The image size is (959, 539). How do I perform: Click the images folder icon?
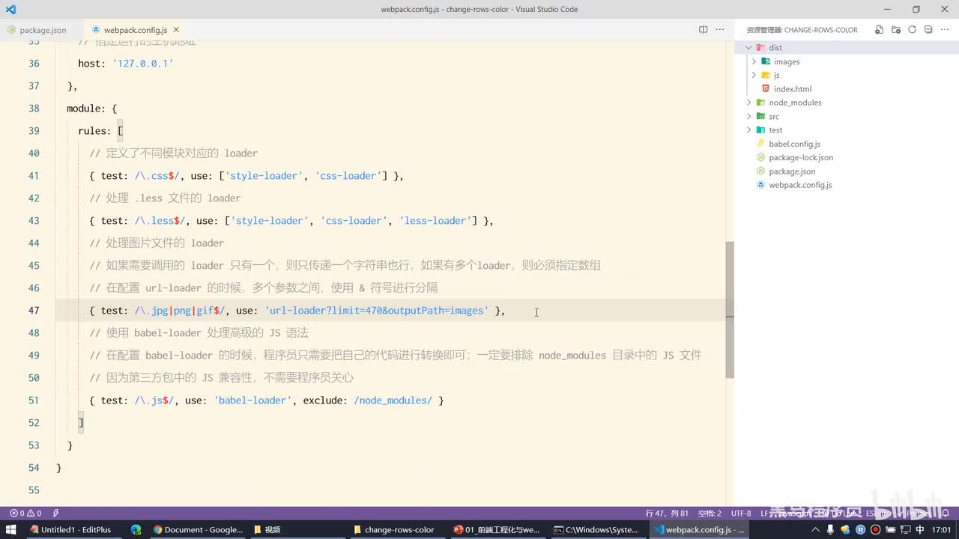(x=766, y=61)
